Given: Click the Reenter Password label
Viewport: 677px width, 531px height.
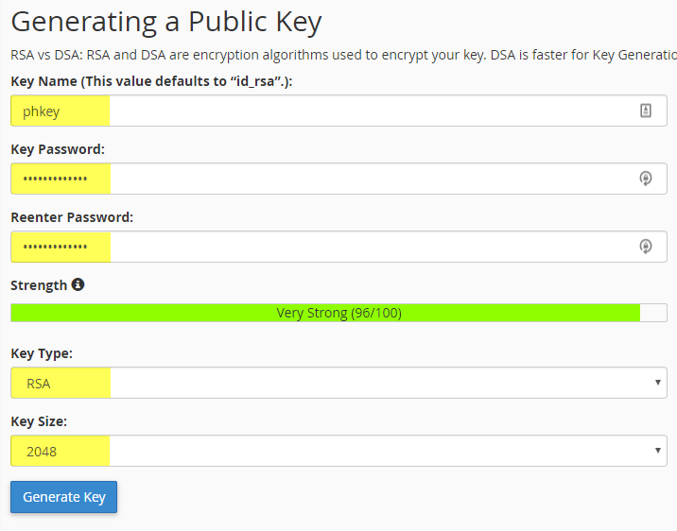Looking at the screenshot, I should (x=72, y=217).
